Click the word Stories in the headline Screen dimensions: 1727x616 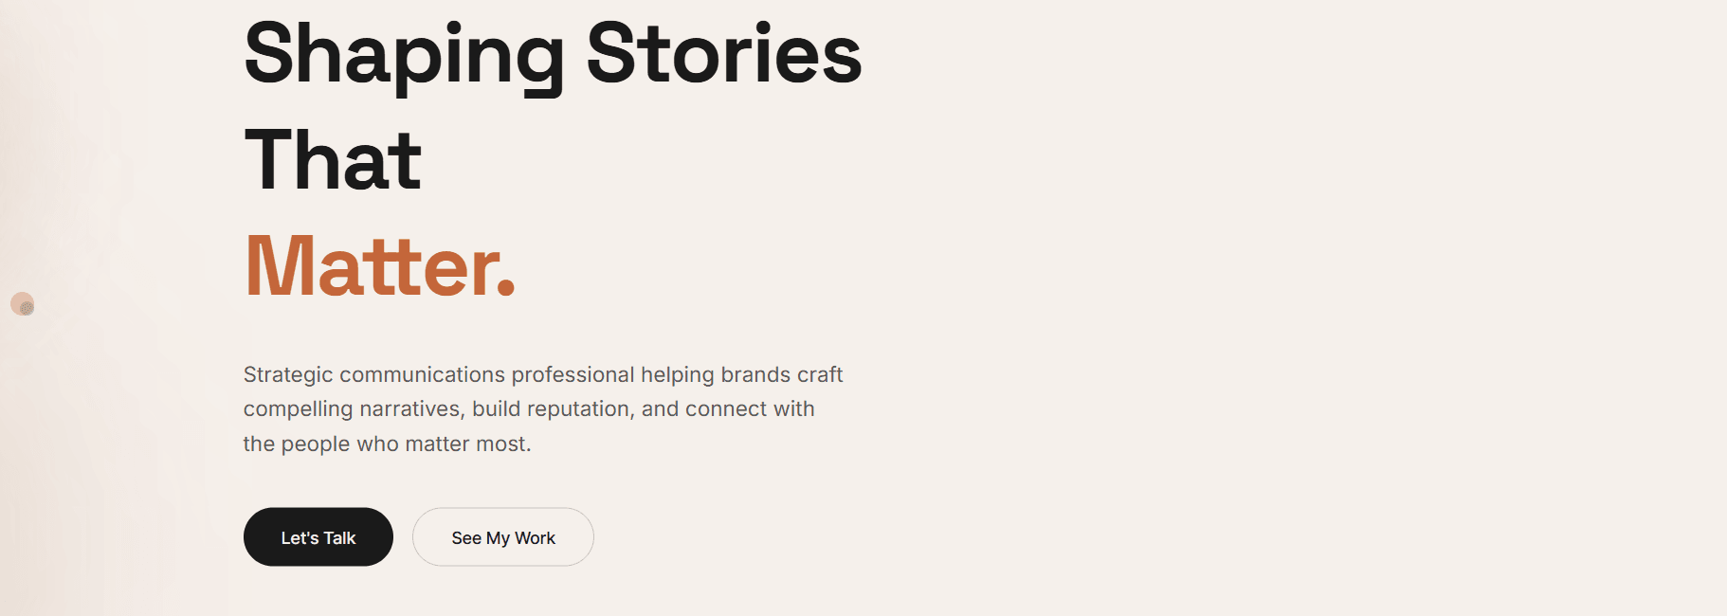point(724,55)
